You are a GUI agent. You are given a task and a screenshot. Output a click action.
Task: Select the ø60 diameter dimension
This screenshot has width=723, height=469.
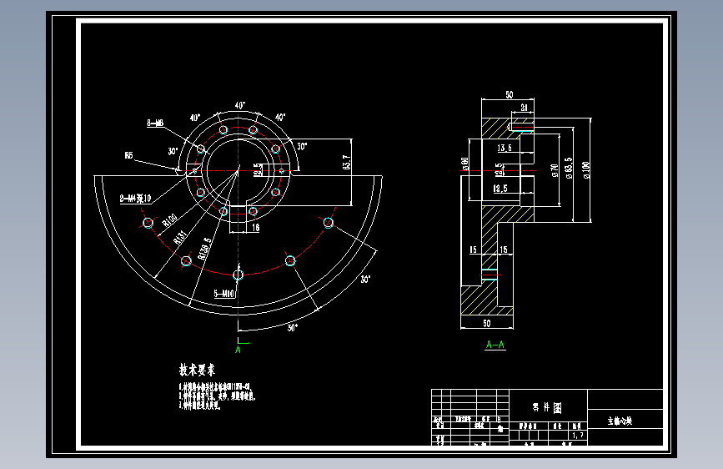click(464, 164)
